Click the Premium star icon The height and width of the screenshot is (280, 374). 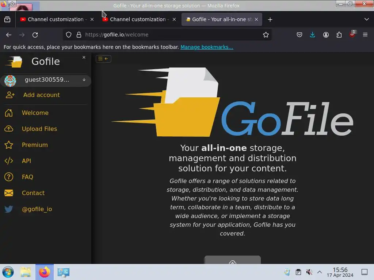[x=9, y=145]
